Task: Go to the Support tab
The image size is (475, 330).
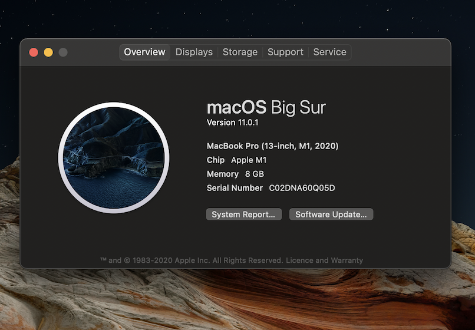Action: (285, 52)
